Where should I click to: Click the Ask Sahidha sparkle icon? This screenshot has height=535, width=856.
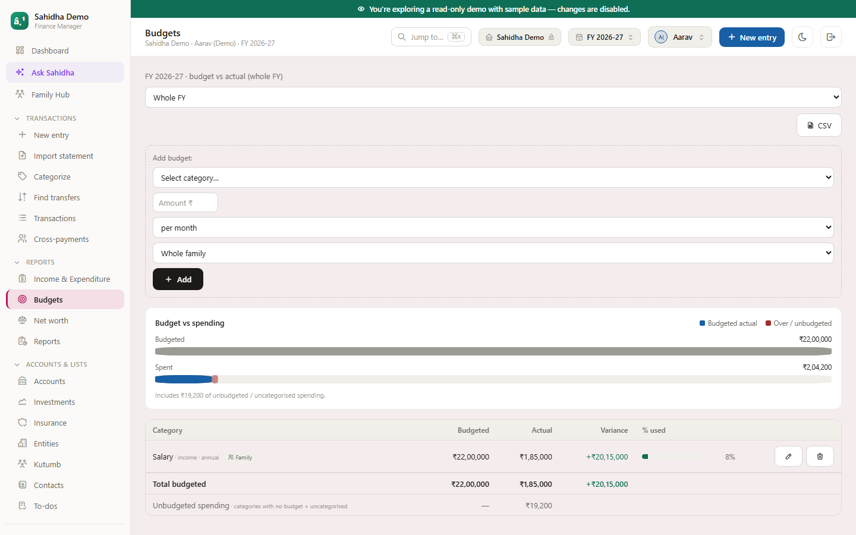(x=20, y=73)
